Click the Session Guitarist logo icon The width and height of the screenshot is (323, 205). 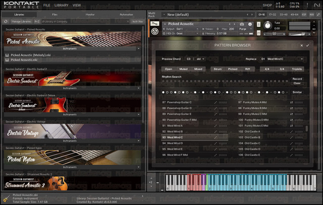pos(155,32)
